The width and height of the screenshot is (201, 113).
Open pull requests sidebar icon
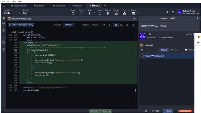pyautogui.click(x=3, y=36)
